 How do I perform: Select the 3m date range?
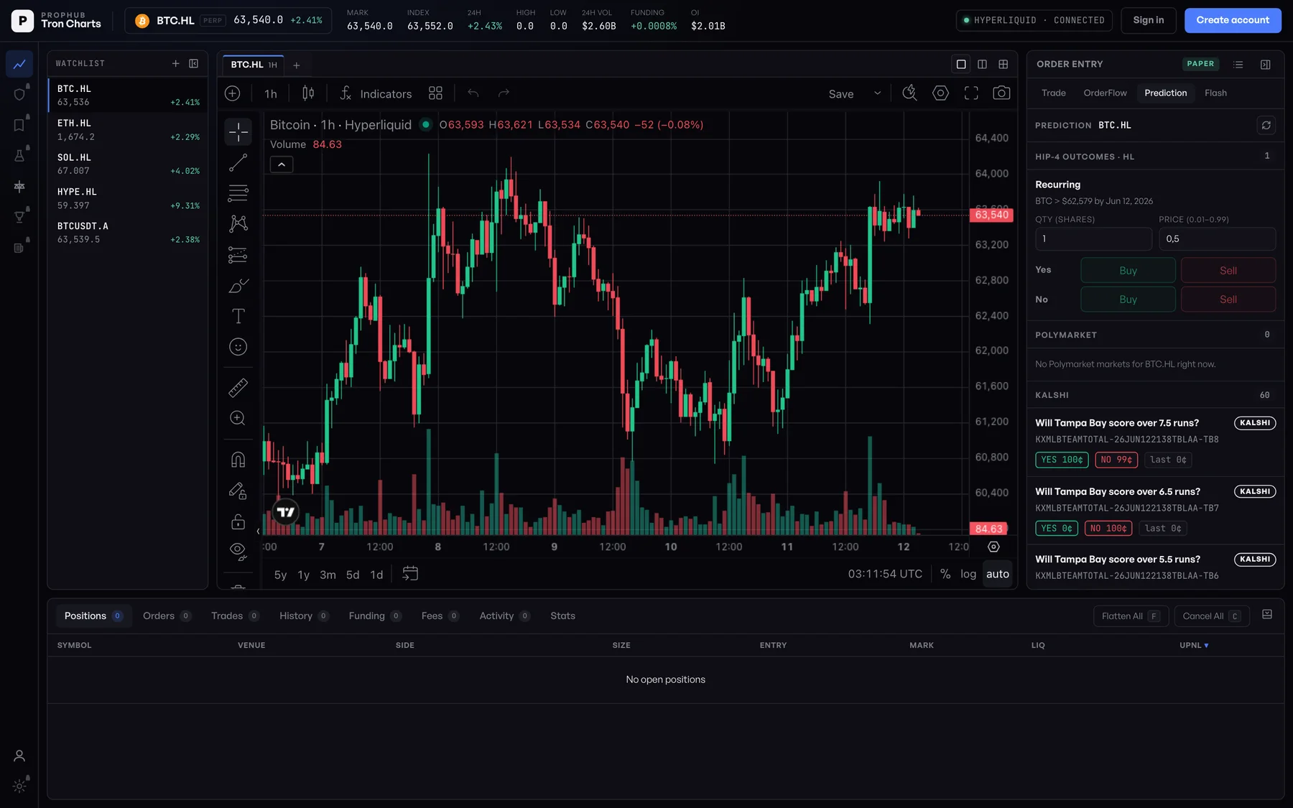point(328,575)
